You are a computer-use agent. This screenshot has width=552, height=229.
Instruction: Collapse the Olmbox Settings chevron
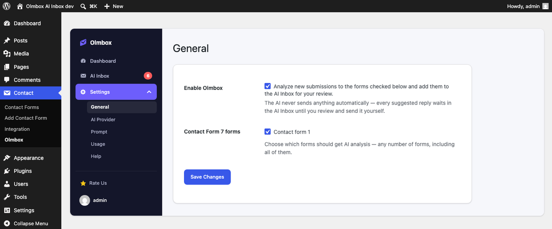click(x=149, y=92)
